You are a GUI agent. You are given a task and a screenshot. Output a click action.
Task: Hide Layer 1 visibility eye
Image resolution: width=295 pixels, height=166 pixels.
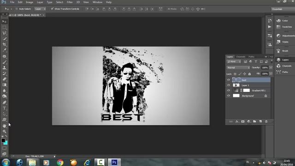point(229,85)
